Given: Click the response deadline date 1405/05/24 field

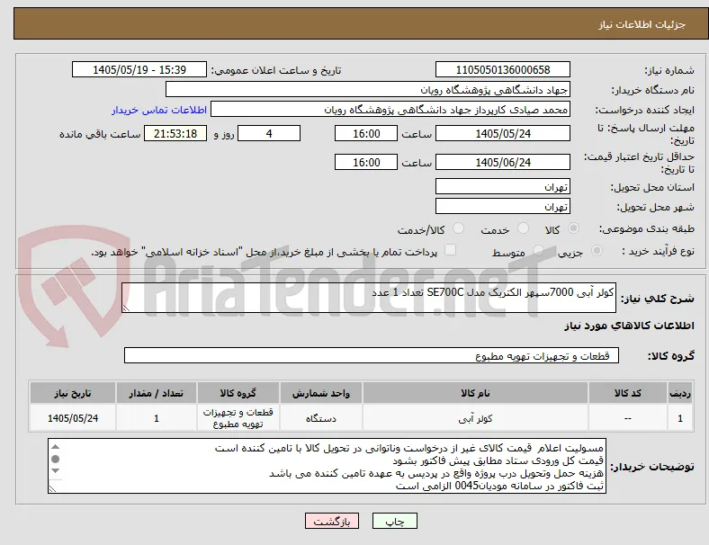Looking at the screenshot, I should click(x=503, y=133).
